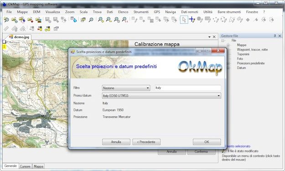This screenshot has width=285, height=171.
Task: Open the Finestre menu
Action: click(252, 12)
